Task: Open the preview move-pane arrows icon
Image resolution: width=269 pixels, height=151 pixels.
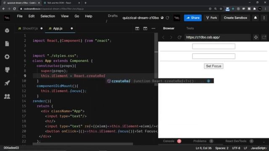Action: pos(256,37)
